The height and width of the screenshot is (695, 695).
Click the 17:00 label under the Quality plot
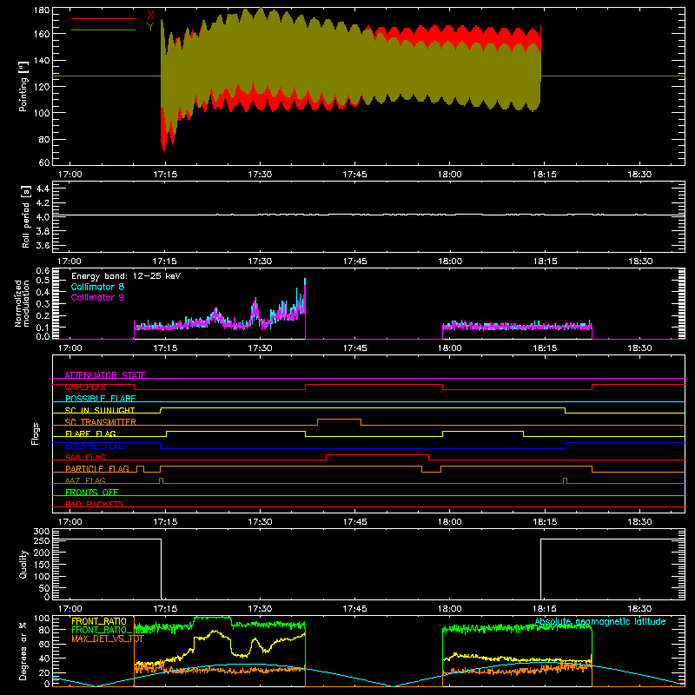70,609
